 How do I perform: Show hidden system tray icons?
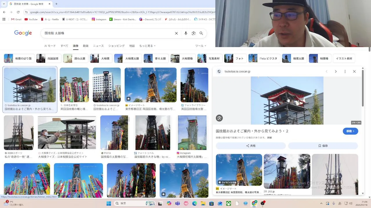click(x=321, y=203)
